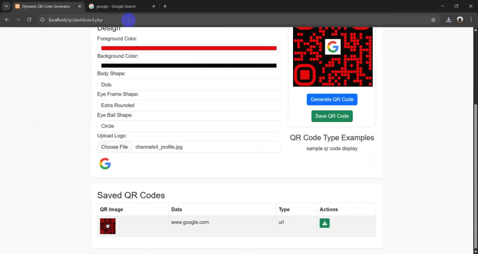Open the Chrome profile avatar
478x254 pixels.
460,20
